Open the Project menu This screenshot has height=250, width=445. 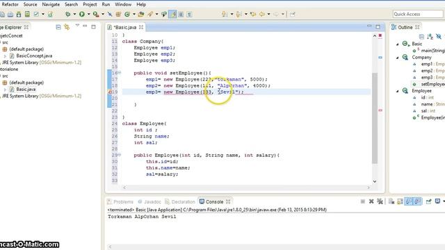[90, 5]
